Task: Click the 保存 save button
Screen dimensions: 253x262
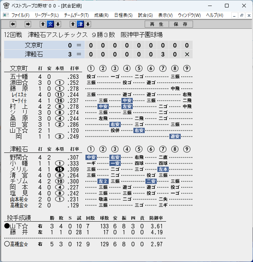Action: [x=181, y=24]
